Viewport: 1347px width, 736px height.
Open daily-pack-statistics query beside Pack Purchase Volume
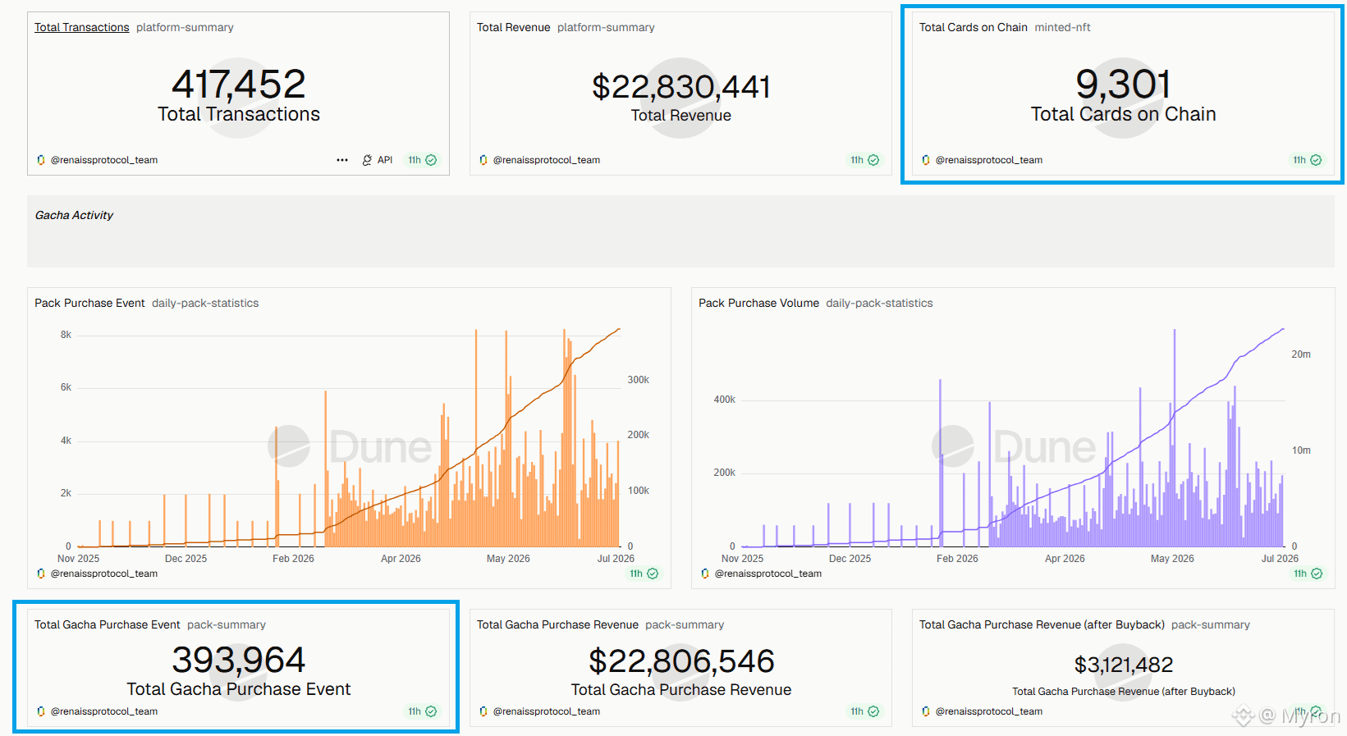click(x=879, y=303)
